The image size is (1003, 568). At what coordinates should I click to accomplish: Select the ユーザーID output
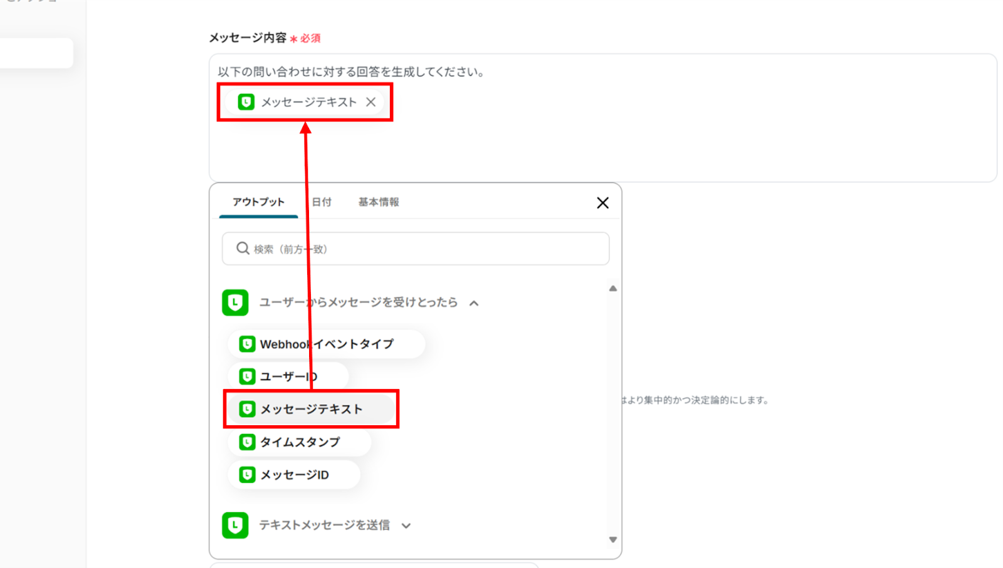coord(288,376)
